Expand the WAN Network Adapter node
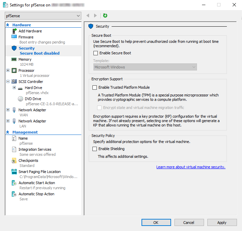The width and height of the screenshot is (242, 231). tap(8, 110)
